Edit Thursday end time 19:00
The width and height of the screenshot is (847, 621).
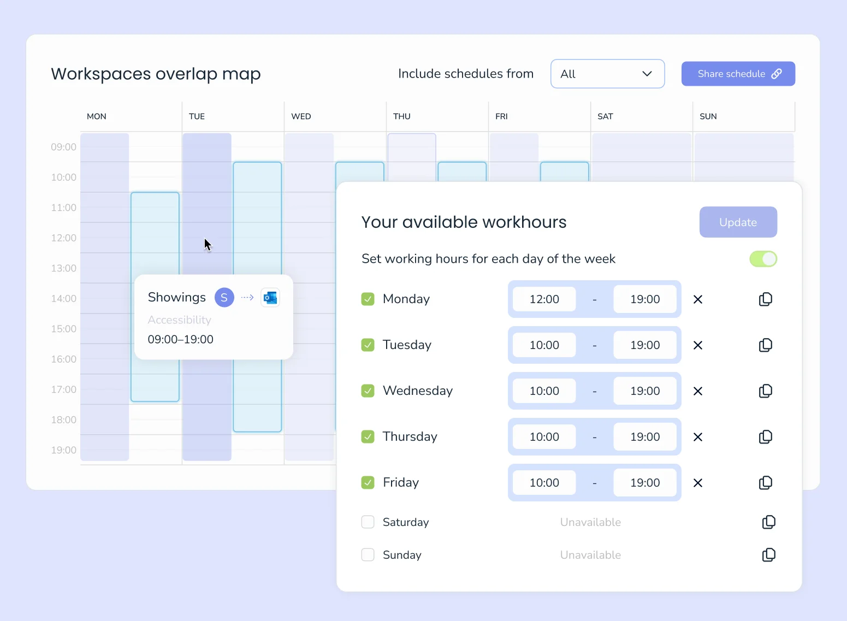[x=645, y=437]
